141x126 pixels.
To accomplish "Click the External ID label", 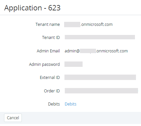I will click(x=50, y=78).
